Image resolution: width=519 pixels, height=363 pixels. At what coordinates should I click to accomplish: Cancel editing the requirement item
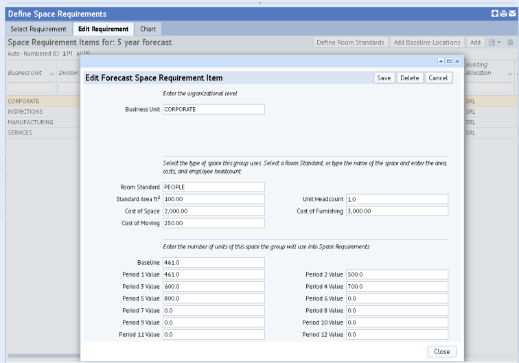437,78
